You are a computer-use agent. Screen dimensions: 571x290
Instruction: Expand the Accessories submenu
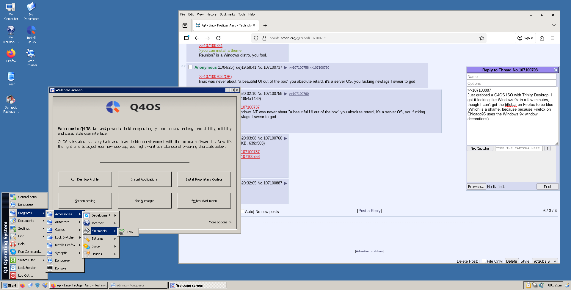[x=64, y=214]
